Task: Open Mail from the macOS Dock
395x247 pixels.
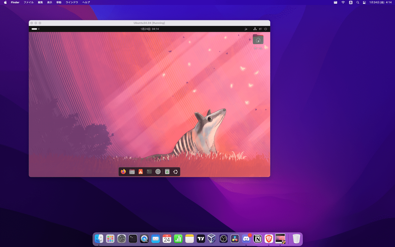Action: [x=156, y=238]
